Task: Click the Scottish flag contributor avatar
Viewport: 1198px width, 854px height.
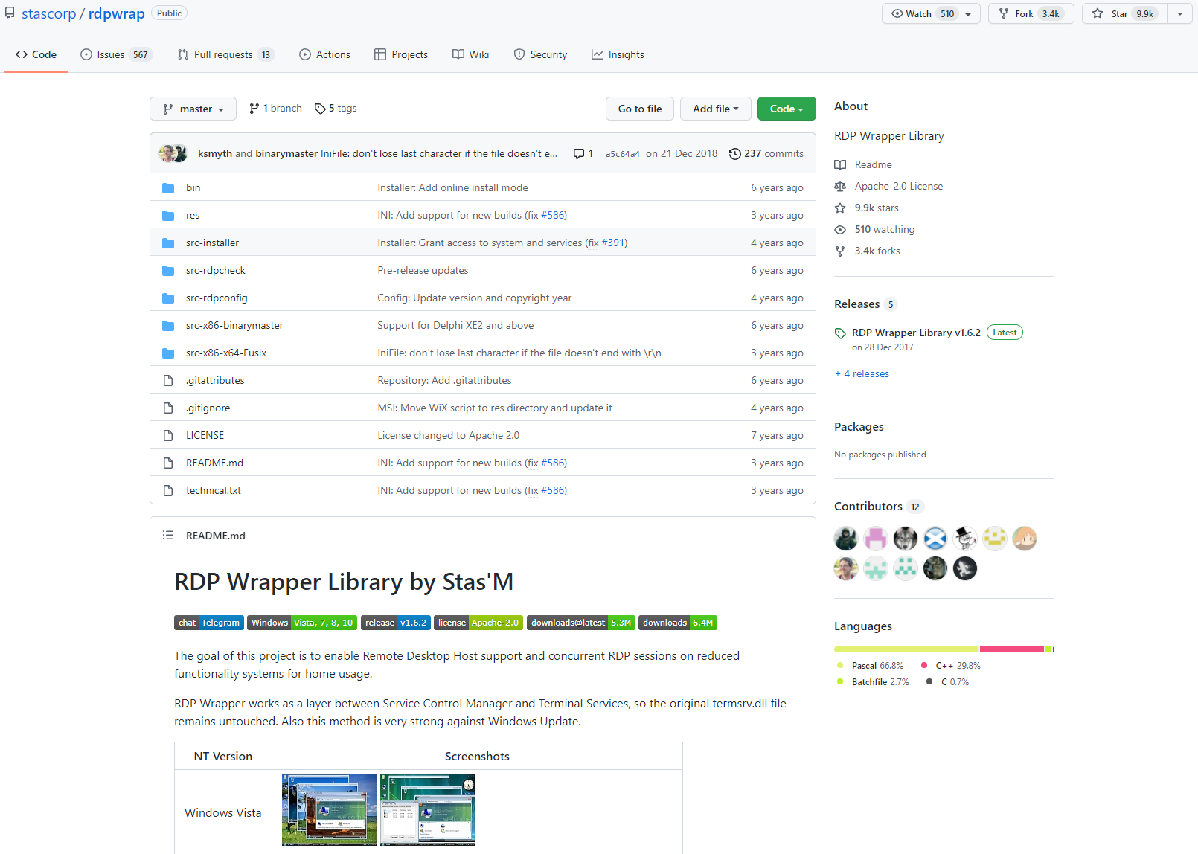Action: [x=935, y=539]
